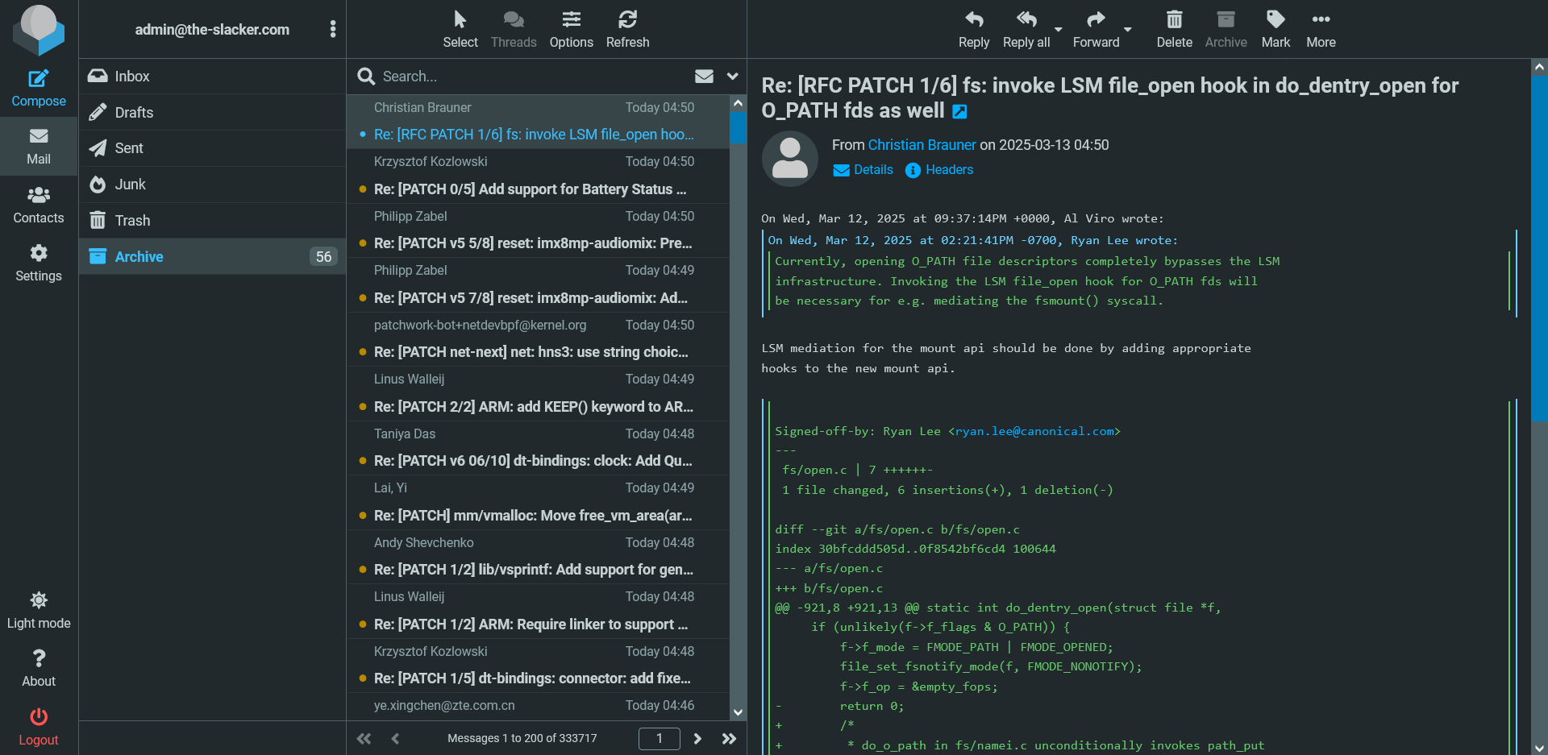Image resolution: width=1548 pixels, height=755 pixels.
Task: Open the Drafts folder
Action: [x=212, y=113]
